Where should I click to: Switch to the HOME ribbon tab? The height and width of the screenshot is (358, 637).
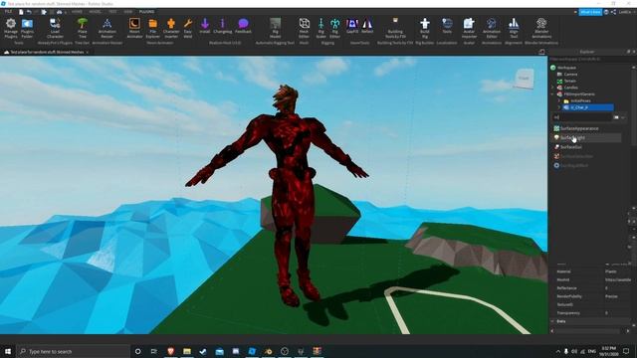coord(77,12)
